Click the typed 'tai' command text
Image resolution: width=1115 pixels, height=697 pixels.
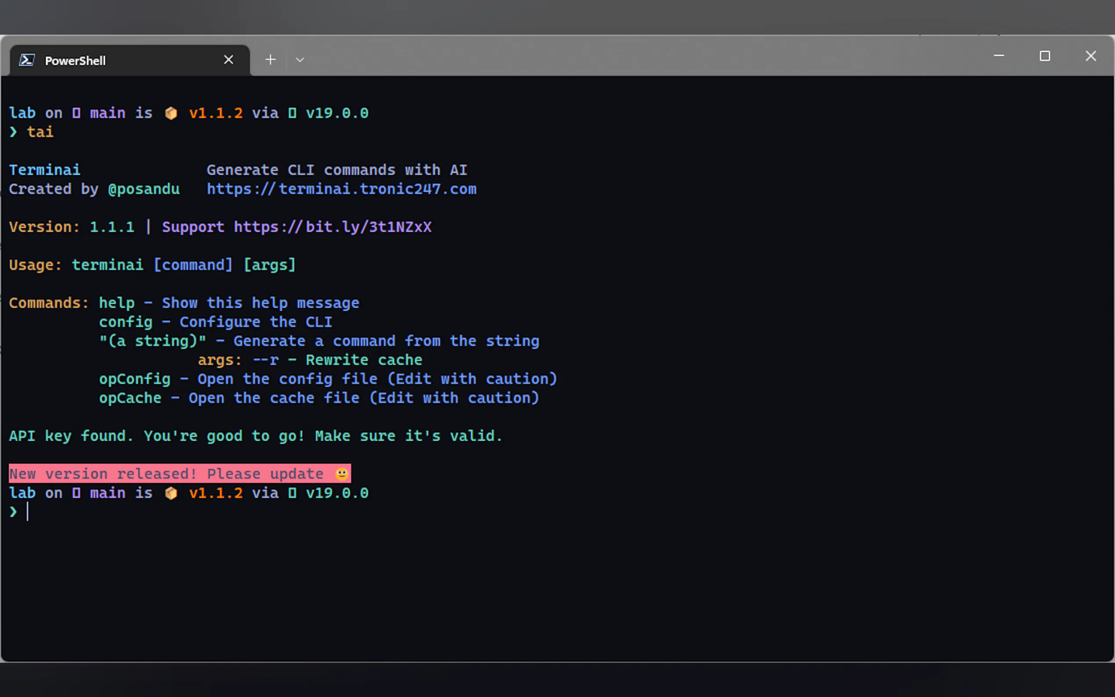40,132
